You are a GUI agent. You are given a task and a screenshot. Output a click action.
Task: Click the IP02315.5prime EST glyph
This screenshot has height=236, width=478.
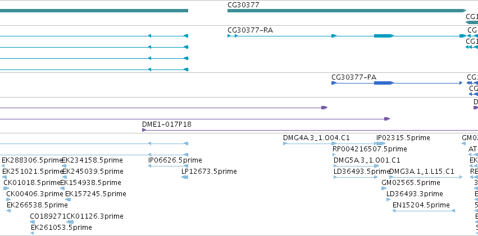381,144
